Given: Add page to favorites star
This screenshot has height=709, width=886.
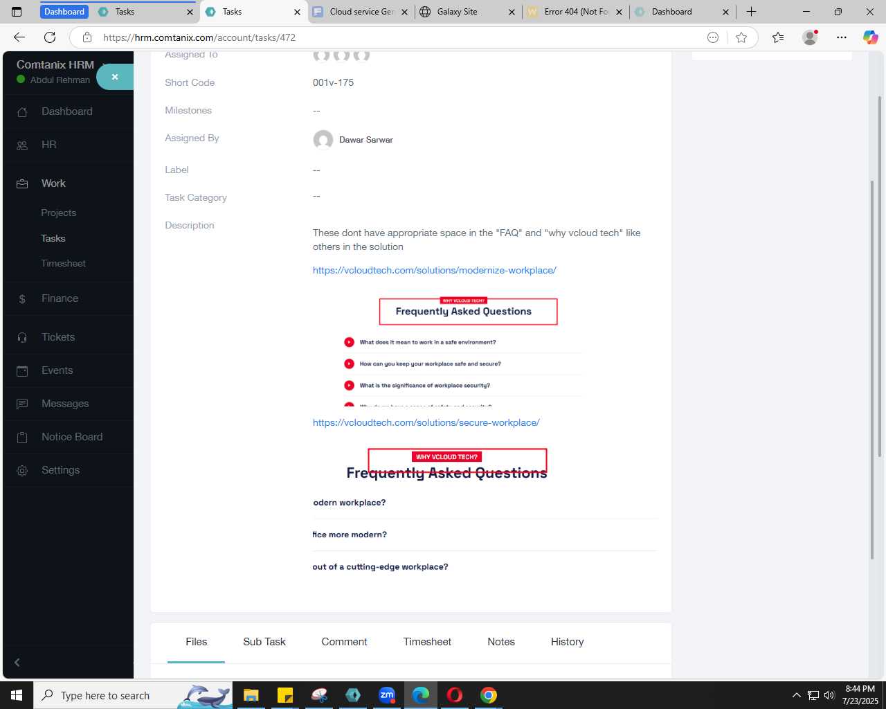Looking at the screenshot, I should click(741, 37).
